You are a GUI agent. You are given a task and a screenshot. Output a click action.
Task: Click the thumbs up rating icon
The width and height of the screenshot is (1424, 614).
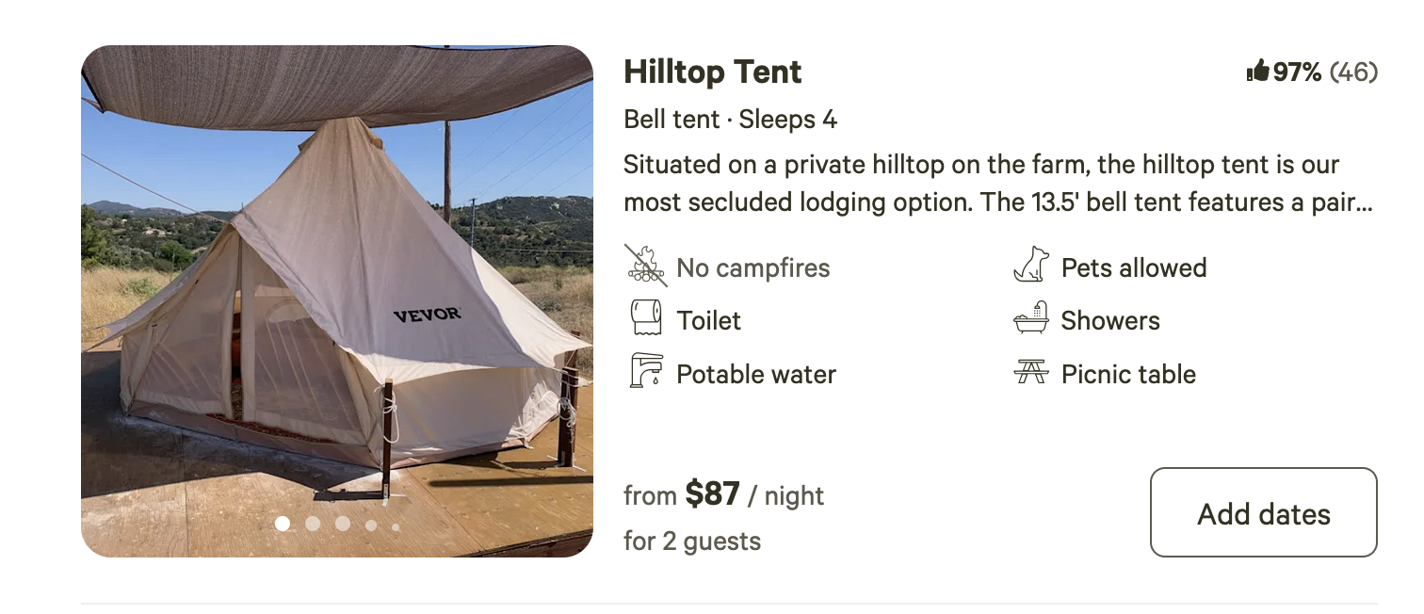pos(1257,72)
